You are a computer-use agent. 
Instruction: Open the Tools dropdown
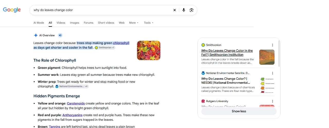point(149,23)
